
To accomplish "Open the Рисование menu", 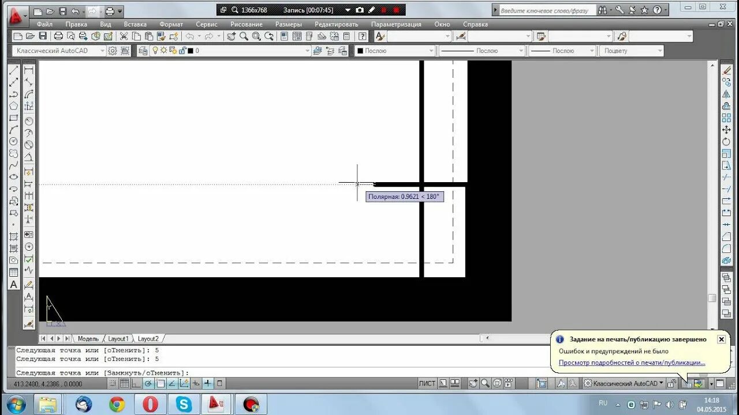I will (x=247, y=24).
